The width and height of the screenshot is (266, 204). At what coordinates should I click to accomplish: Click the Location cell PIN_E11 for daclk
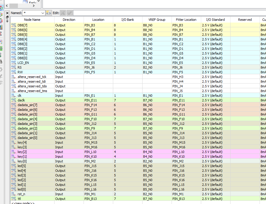tap(98, 100)
